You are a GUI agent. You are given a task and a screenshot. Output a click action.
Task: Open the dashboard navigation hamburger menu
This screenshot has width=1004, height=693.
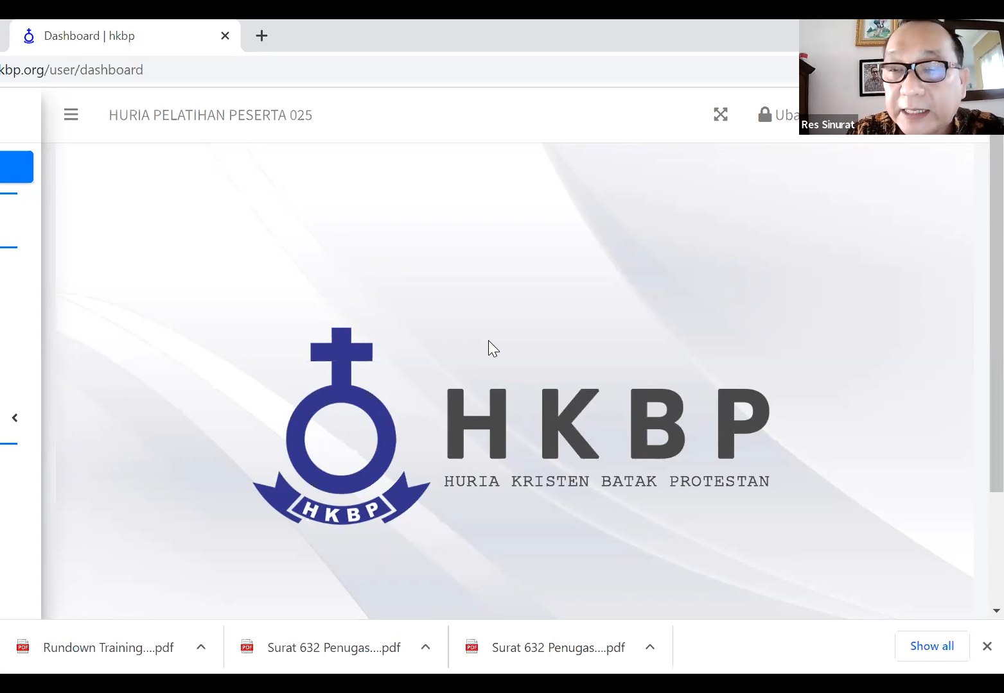coord(71,114)
